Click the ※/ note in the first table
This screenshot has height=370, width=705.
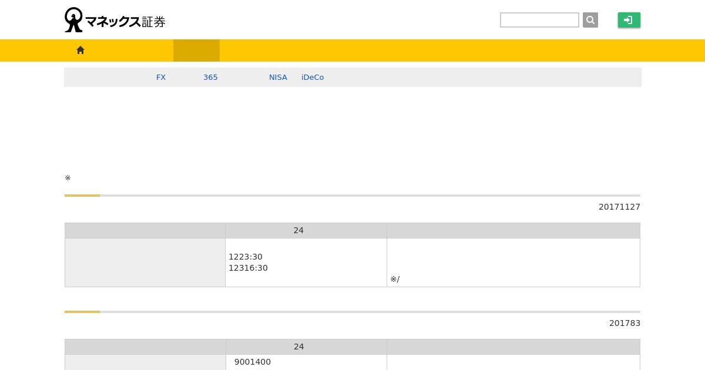[x=395, y=279]
